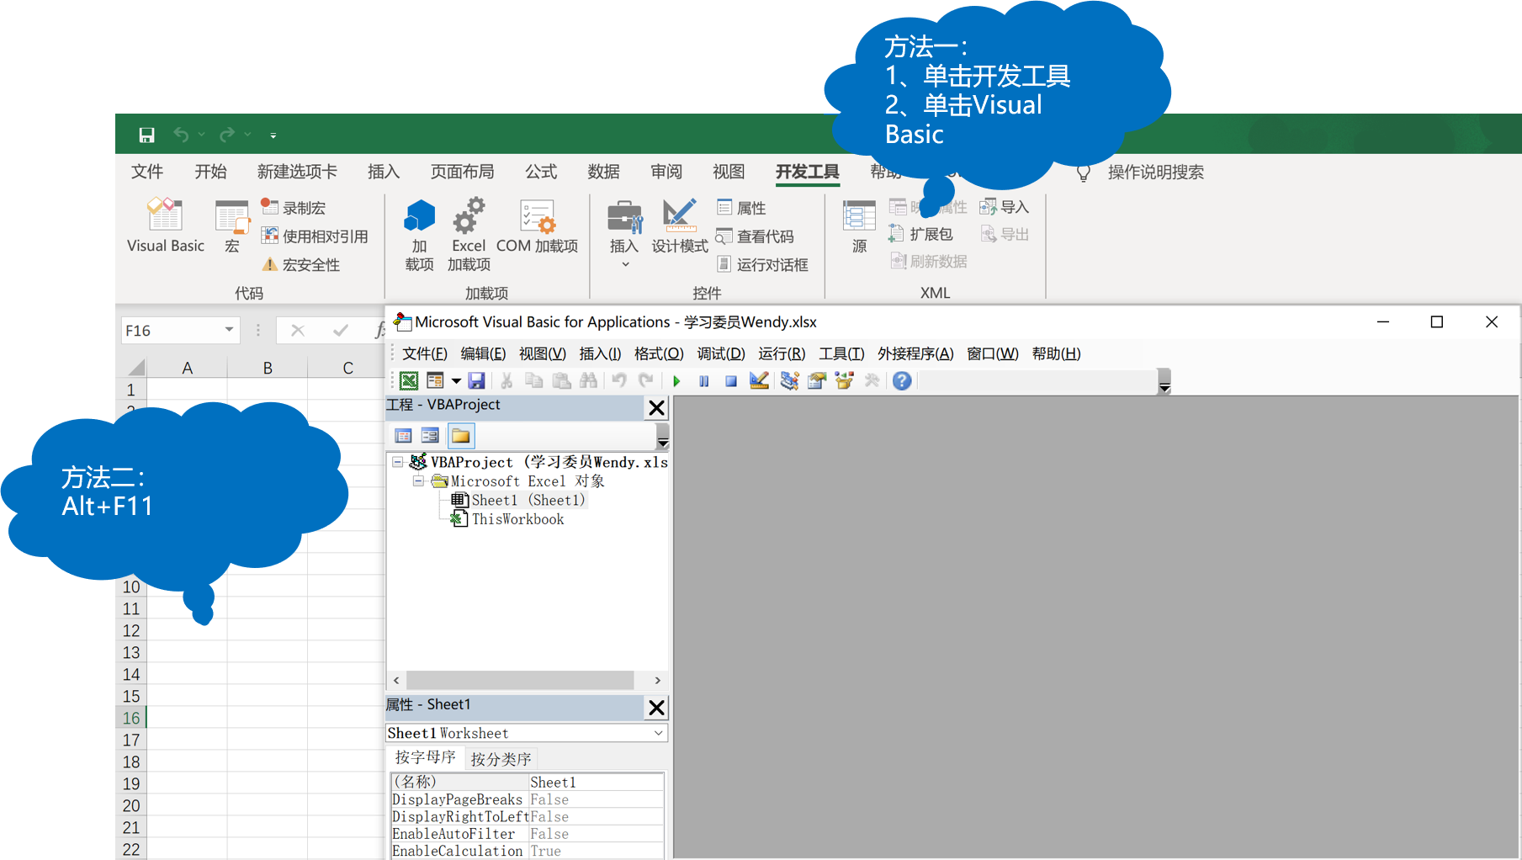Click Break pause icon in VBA toolbar
Image resolution: width=1522 pixels, height=860 pixels.
704,381
